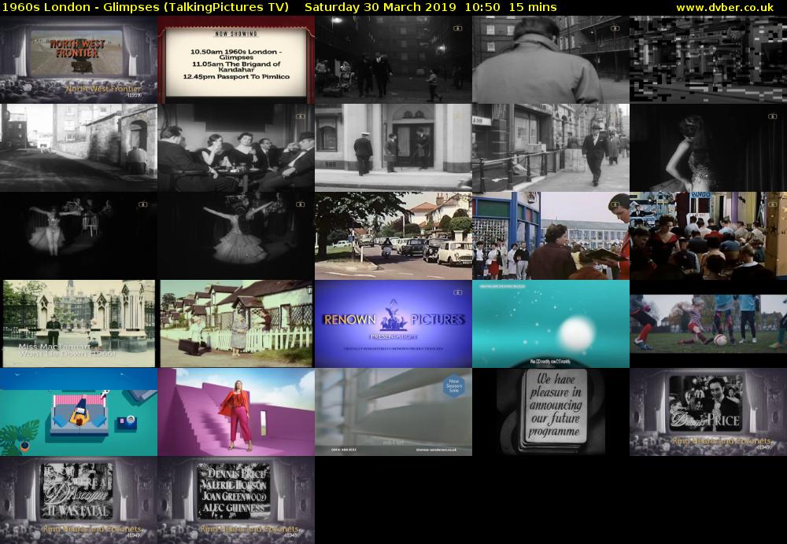The width and height of the screenshot is (787, 544).
Task: Open the empty street with stone archway thumbnail
Action: pos(78,148)
